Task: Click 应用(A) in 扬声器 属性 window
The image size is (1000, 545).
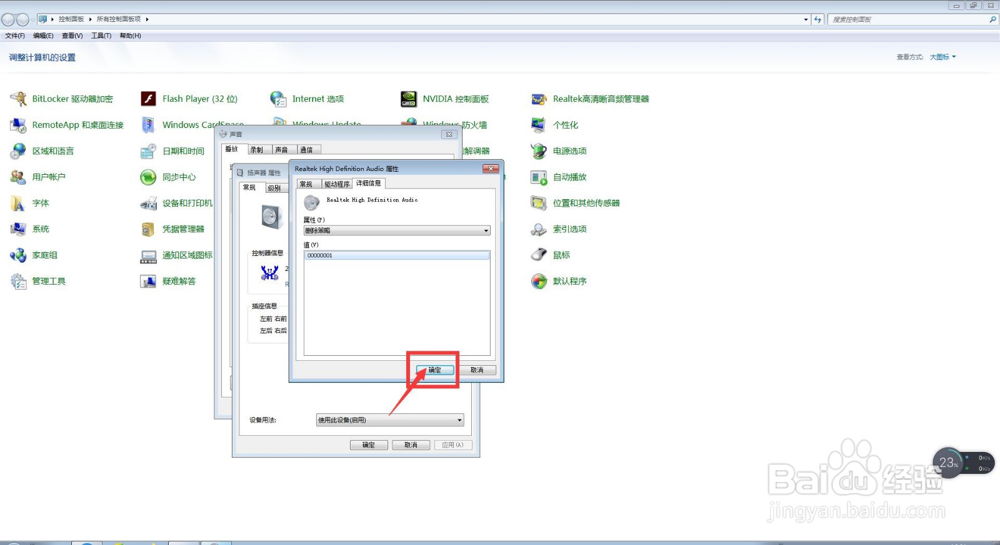Action: 452,445
